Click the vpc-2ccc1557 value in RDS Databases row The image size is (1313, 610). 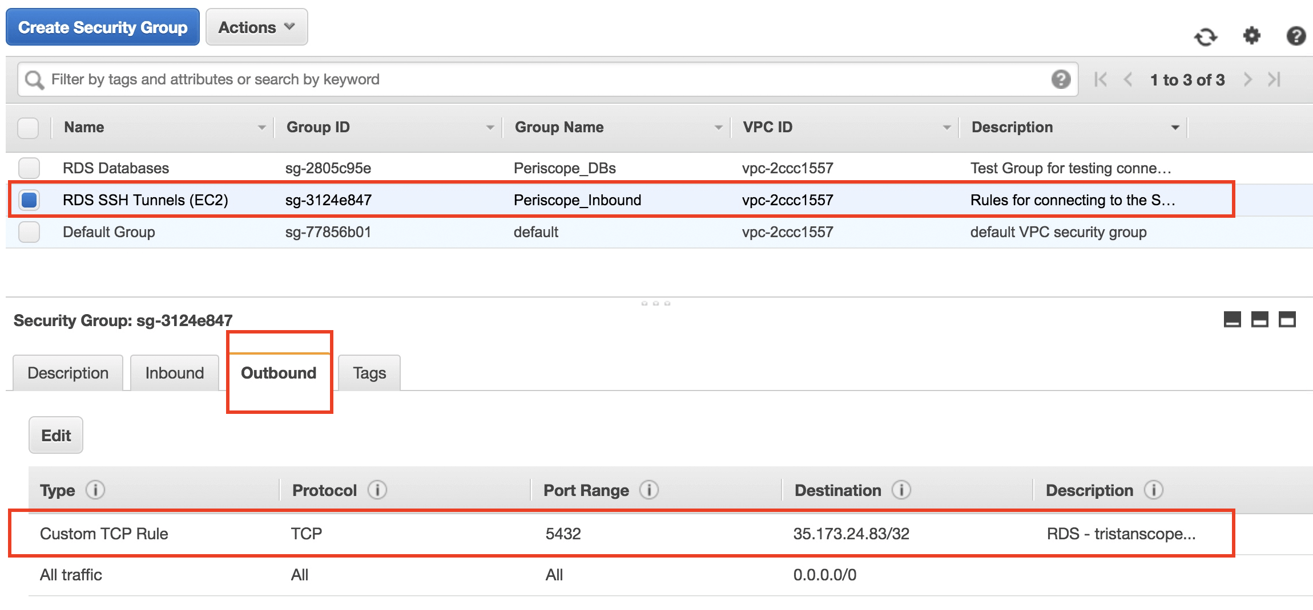(x=788, y=168)
